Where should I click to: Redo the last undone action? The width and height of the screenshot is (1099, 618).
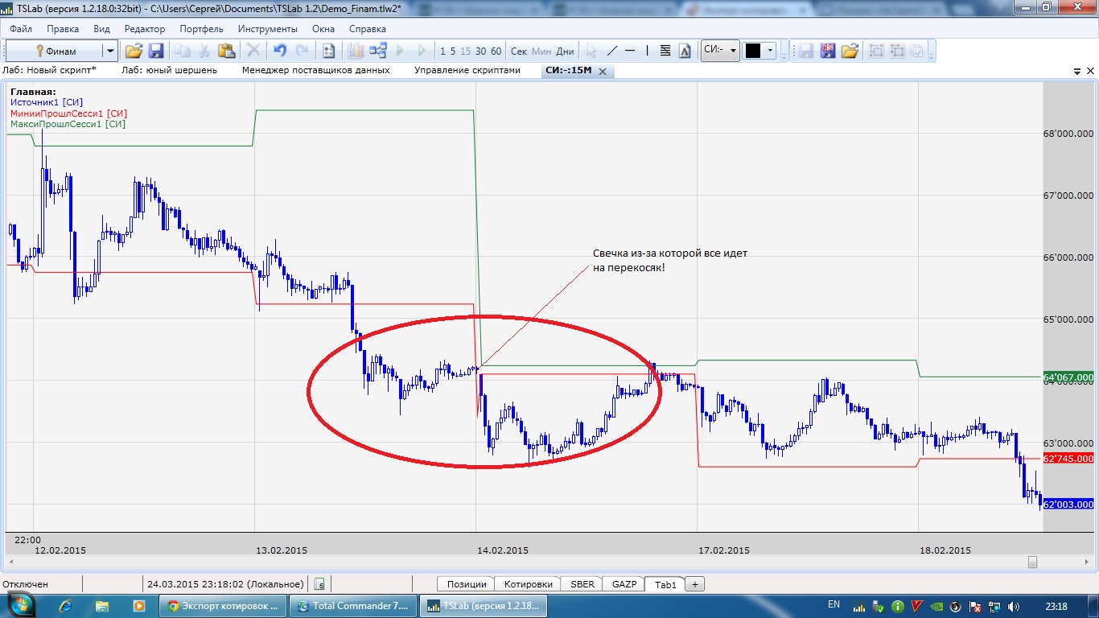302,51
